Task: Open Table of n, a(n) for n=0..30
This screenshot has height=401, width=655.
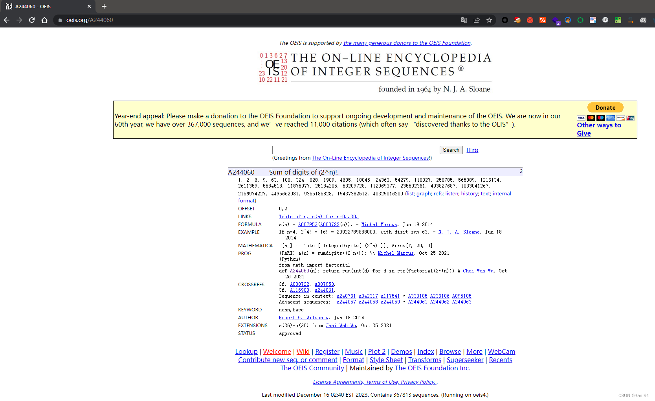Action: [x=319, y=217]
